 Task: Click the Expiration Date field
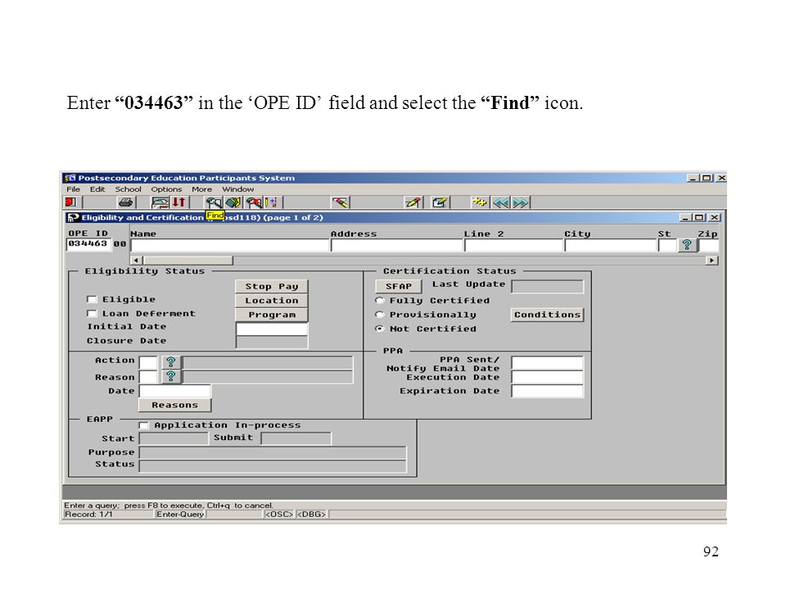pos(548,391)
